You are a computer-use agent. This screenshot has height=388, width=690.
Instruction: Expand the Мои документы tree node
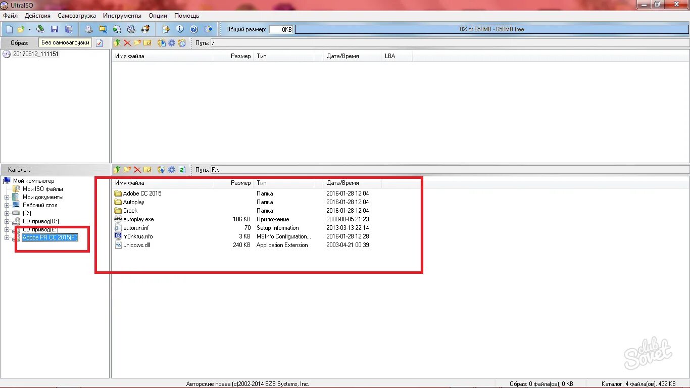click(x=7, y=197)
